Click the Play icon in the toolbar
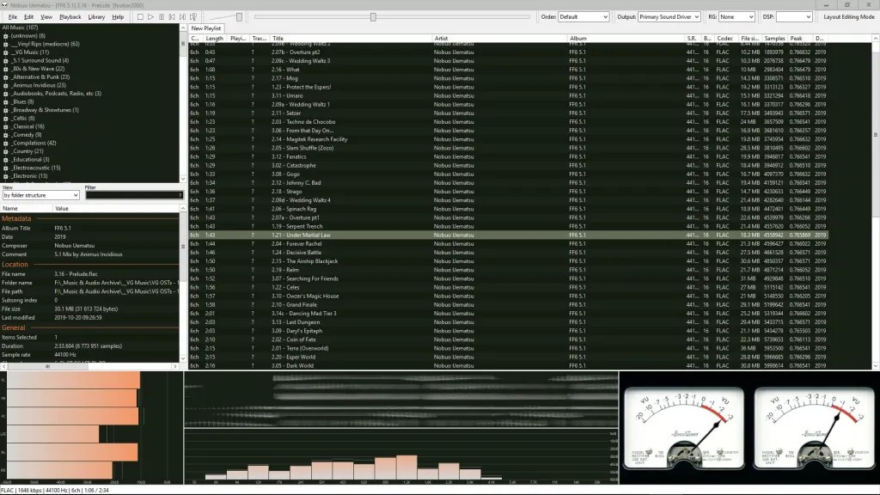This screenshot has width=880, height=495. pos(151,16)
